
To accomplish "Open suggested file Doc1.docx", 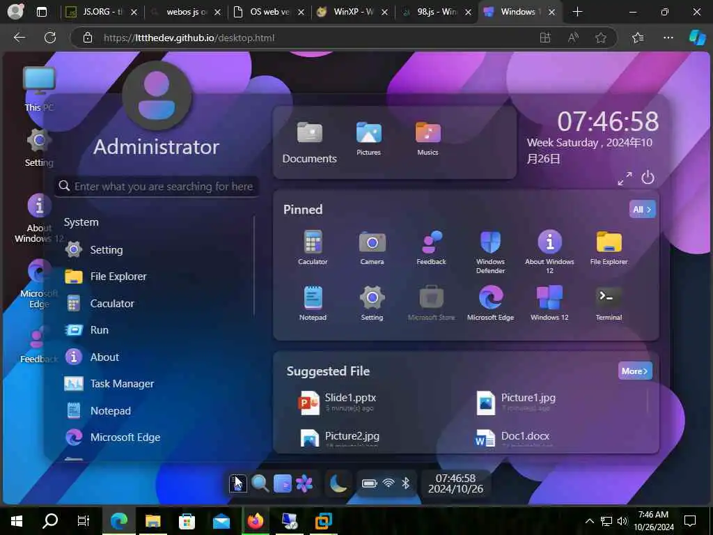I will tap(512, 437).
